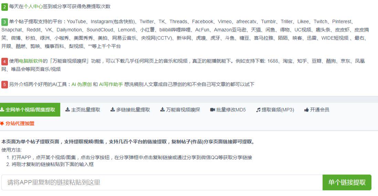
Task: Click the 单个链接提取 button
Action: [347, 183]
